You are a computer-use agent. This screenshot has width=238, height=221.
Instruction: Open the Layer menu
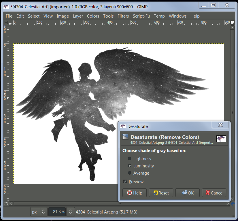(78, 16)
